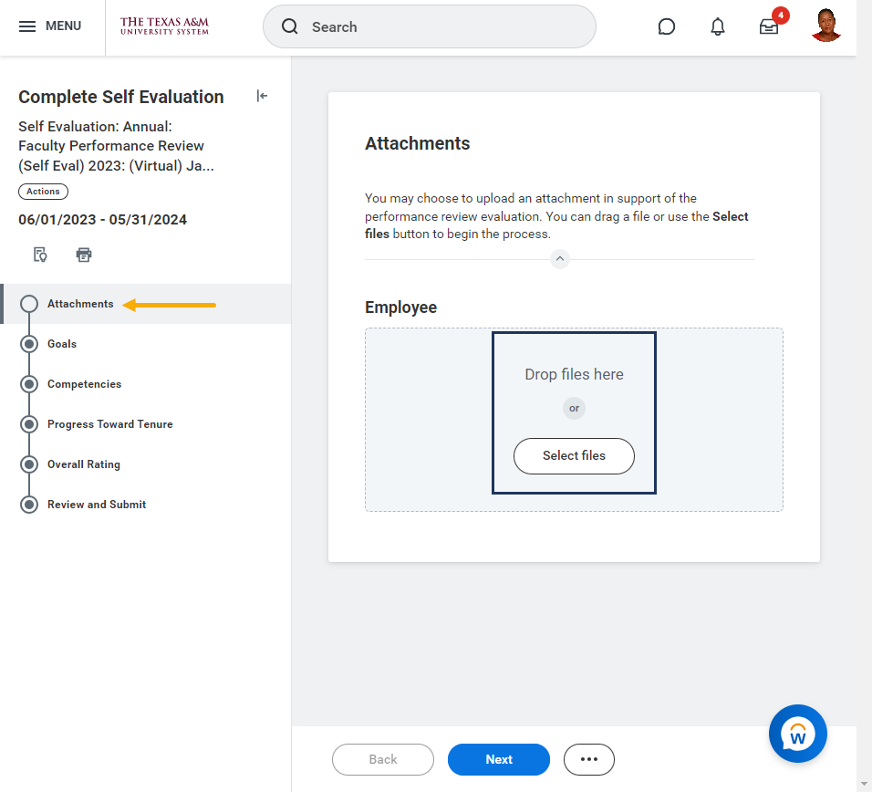The image size is (872, 792).
Task: Click the Texas A&M University System logo
Action: (164, 26)
